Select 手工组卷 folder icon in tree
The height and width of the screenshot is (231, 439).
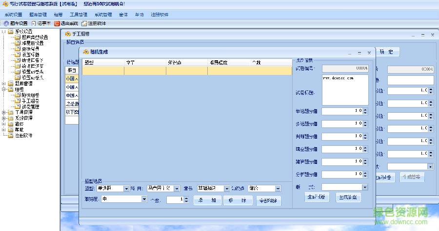tap(17, 101)
